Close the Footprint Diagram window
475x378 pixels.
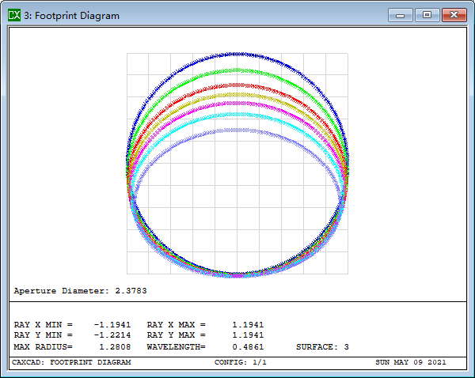tap(454, 15)
